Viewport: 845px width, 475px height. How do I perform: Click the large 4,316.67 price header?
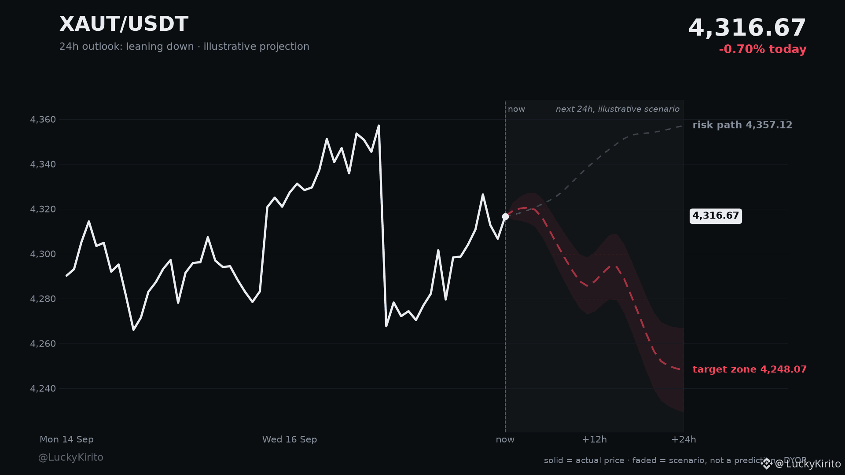pos(747,28)
